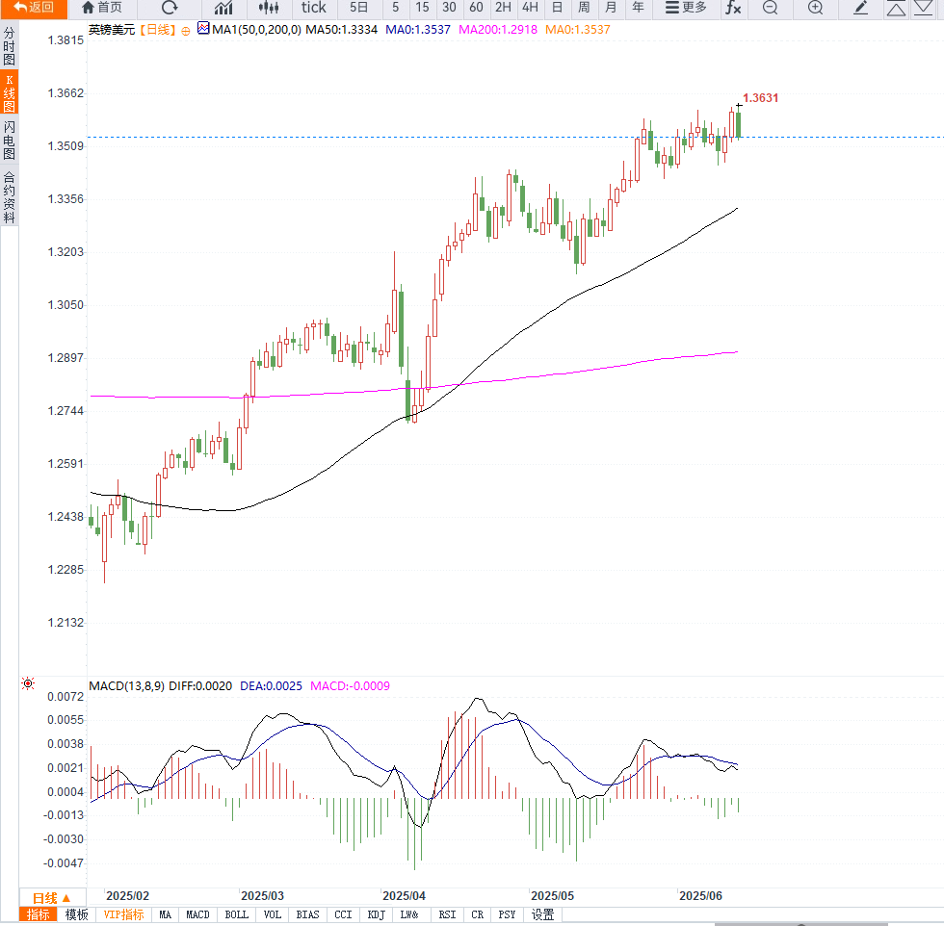This screenshot has width=944, height=926.
Task: Open the pencil drawing tool
Action: click(x=861, y=8)
